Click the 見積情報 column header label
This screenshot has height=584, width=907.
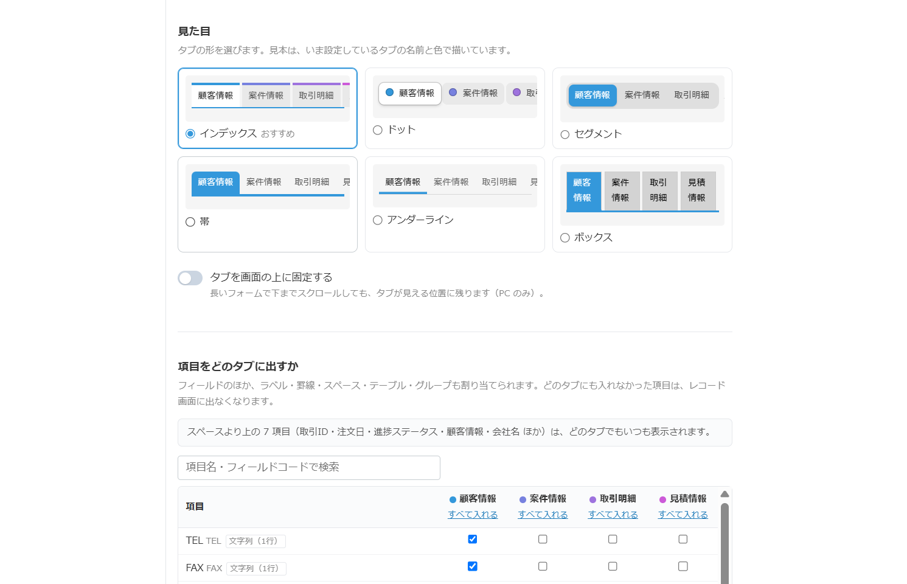pos(688,499)
